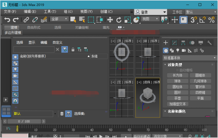Click the Undo arrow in toolbar
The height and width of the screenshot is (138, 218).
(x=7, y=19)
